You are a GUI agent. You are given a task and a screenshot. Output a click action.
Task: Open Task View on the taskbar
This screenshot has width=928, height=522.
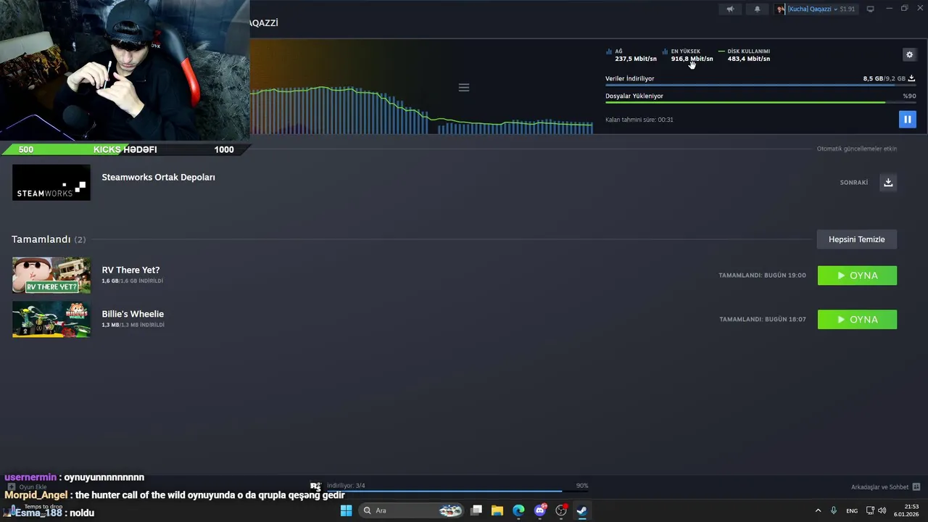pyautogui.click(x=476, y=510)
